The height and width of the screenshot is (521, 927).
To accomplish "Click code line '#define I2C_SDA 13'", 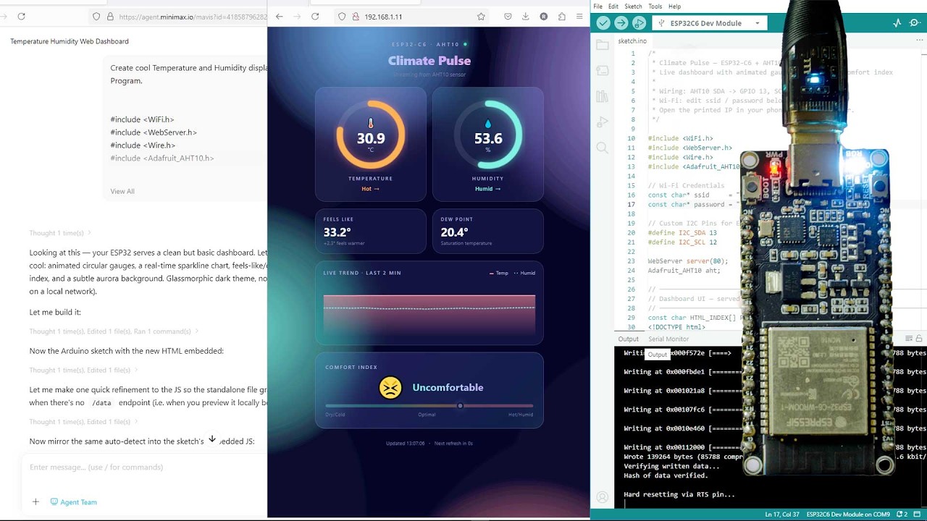I will (x=682, y=233).
